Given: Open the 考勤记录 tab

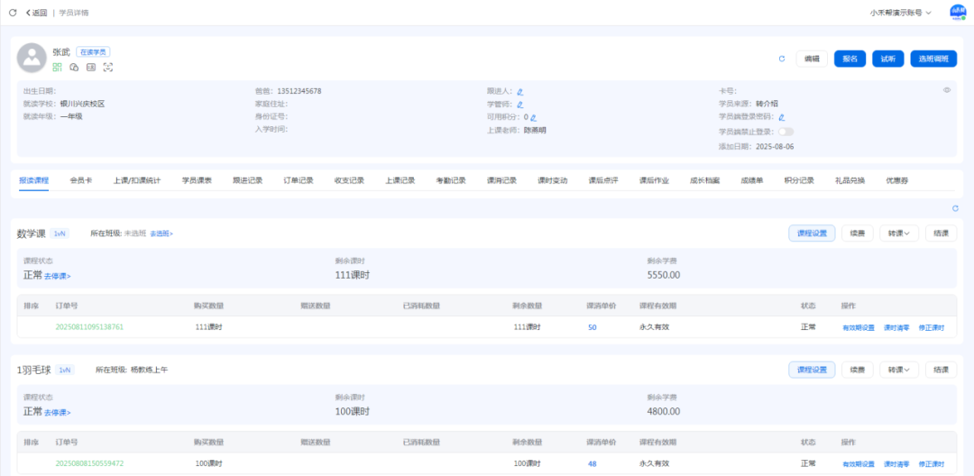Looking at the screenshot, I should click(451, 180).
